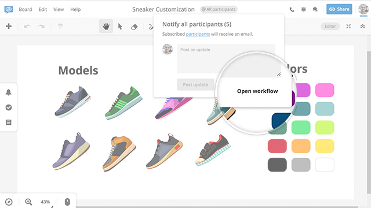Select the red color swatch
Image resolution: width=371 pixels, height=208 pixels.
(x=277, y=146)
